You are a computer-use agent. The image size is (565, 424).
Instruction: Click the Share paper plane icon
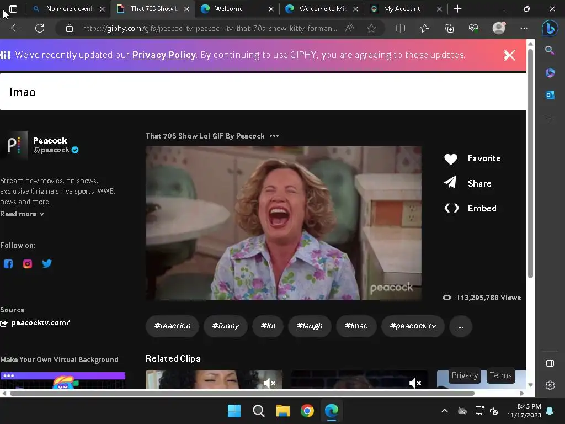tap(450, 182)
